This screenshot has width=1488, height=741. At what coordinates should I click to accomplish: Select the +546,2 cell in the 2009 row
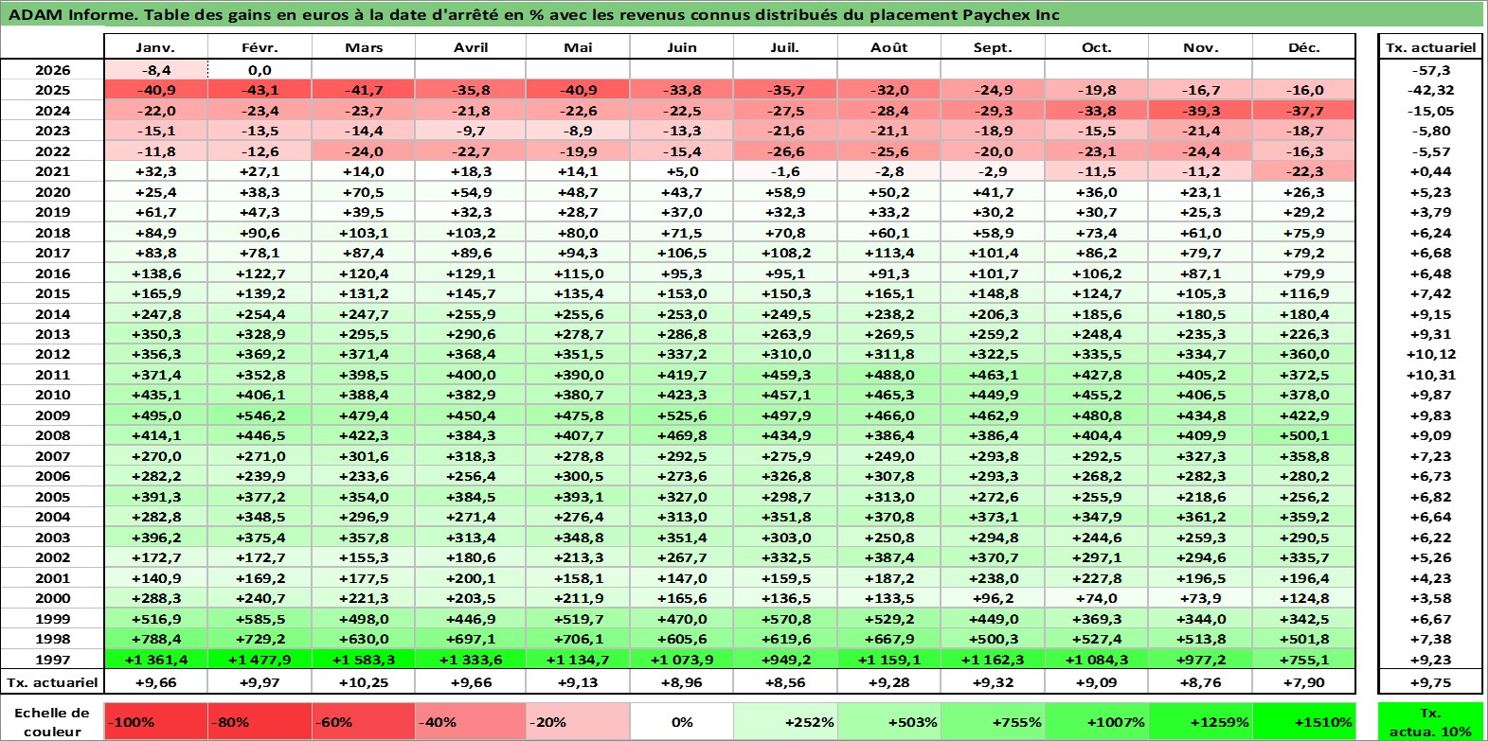pos(260,415)
